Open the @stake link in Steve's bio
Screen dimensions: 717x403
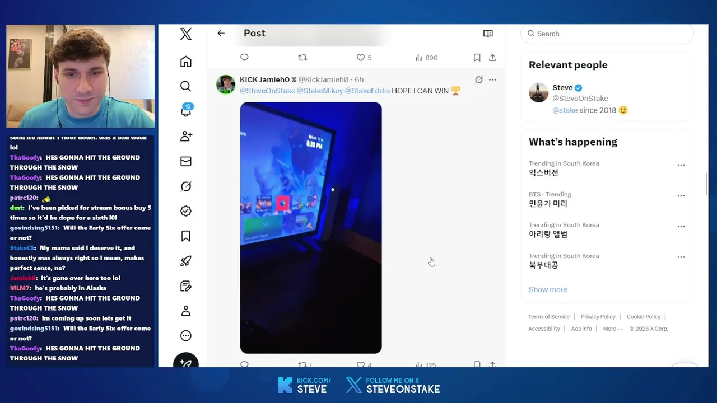coord(565,110)
